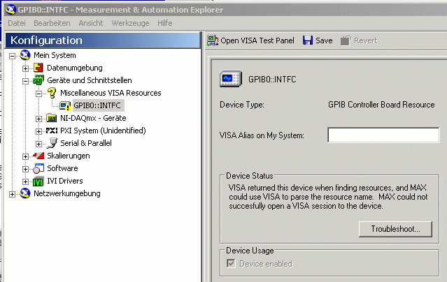The height and width of the screenshot is (282, 447).
Task: Open the Werkzeuge menu
Action: click(130, 23)
